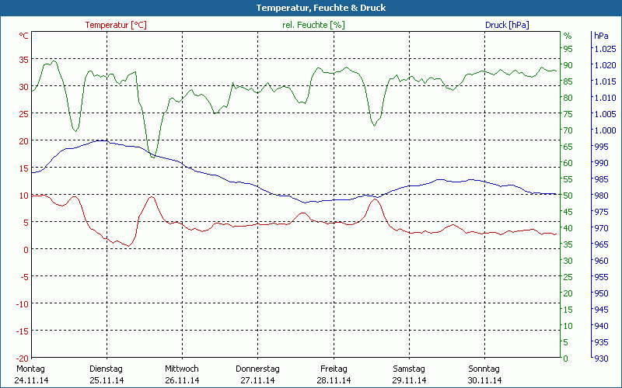The height and width of the screenshot is (388, 622).
Task: Click humidity axis value '95'
Action: point(568,49)
